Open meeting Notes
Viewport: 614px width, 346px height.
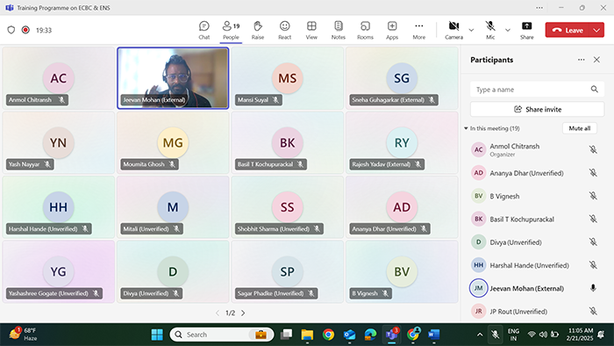339,30
